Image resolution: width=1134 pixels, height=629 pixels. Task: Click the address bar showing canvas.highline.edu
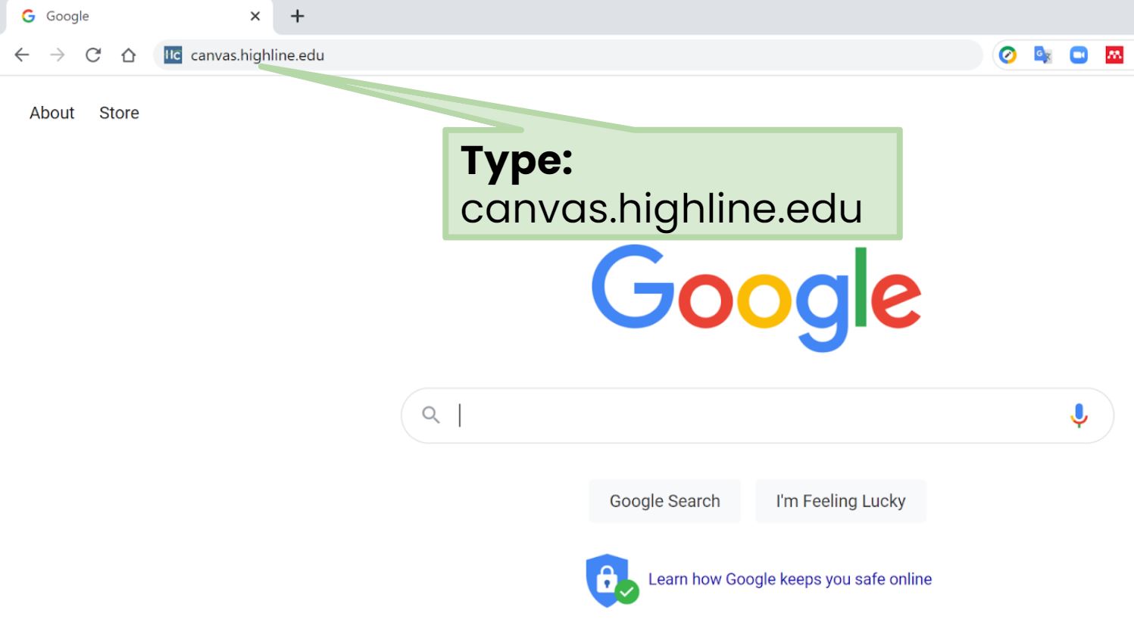568,54
